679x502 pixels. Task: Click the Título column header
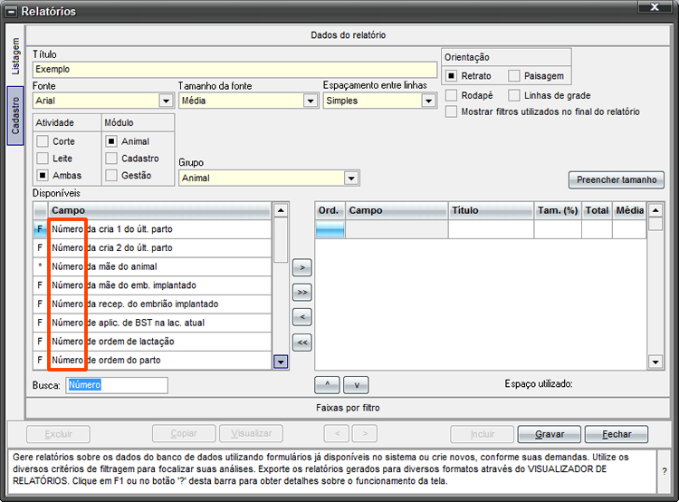click(x=491, y=211)
